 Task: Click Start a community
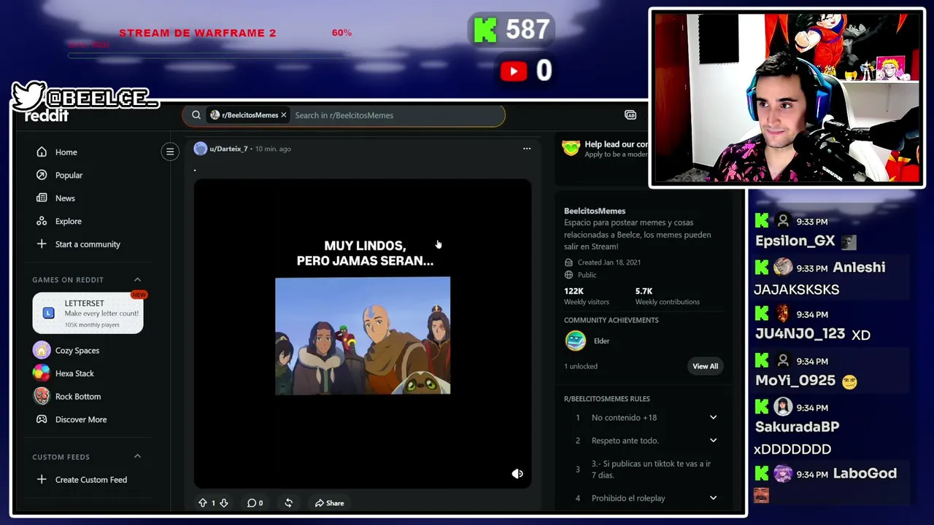(88, 244)
